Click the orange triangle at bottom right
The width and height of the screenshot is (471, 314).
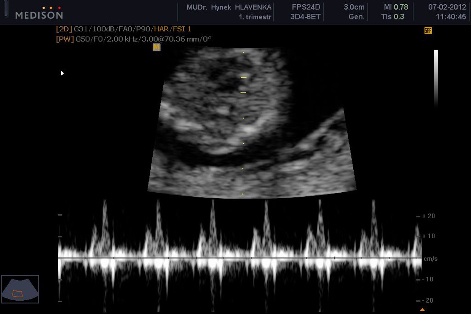[422, 310]
